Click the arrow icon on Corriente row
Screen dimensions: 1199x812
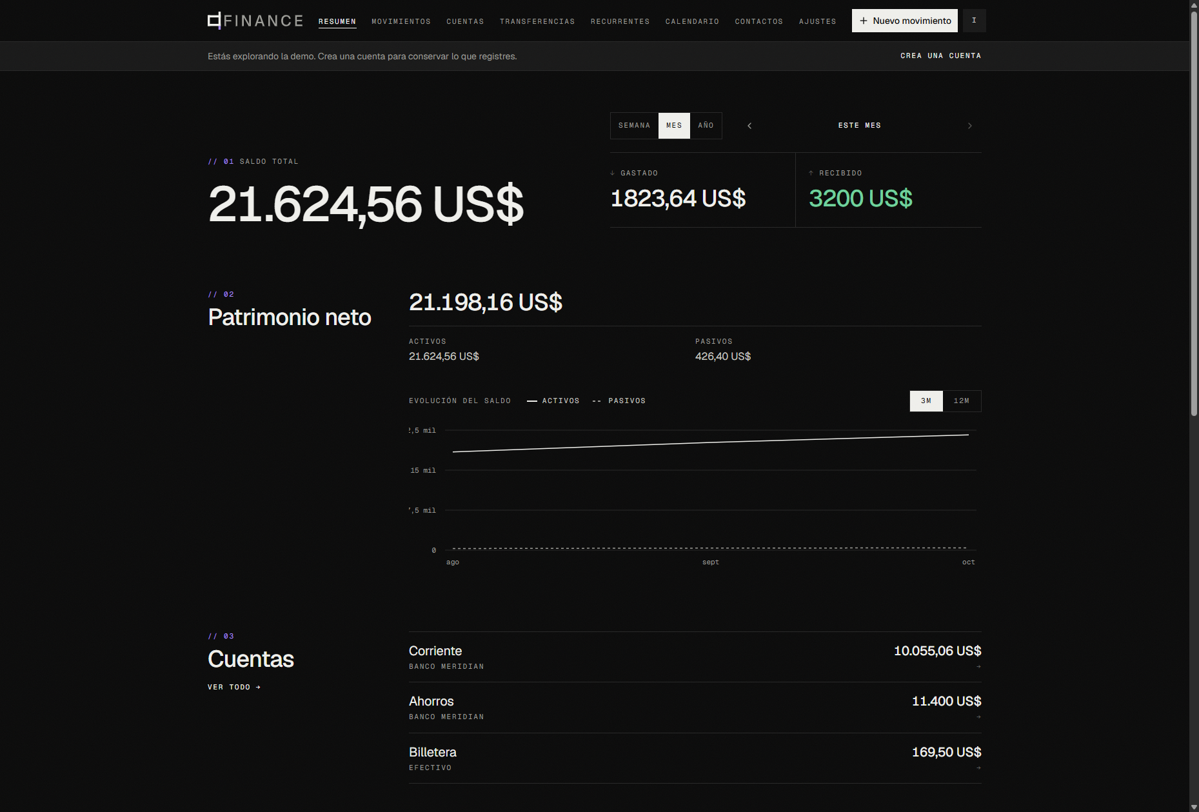point(978,667)
